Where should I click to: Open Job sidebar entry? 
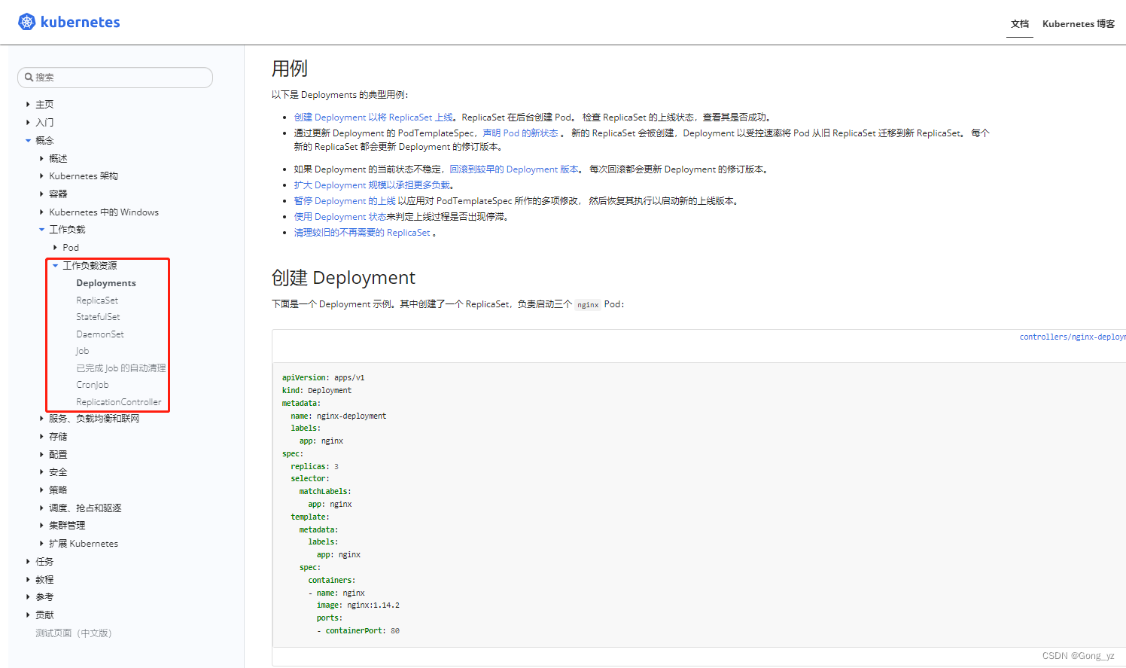coord(83,351)
